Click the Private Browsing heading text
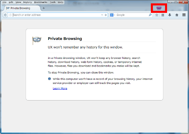 point(65,39)
